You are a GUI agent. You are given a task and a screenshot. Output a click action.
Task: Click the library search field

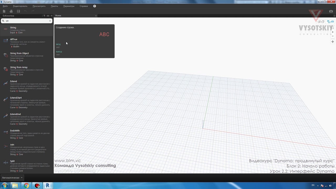[x=27, y=21]
